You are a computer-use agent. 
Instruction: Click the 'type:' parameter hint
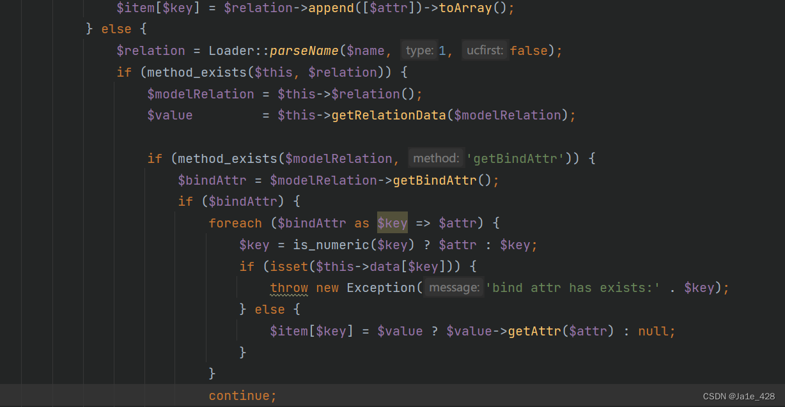pyautogui.click(x=420, y=50)
